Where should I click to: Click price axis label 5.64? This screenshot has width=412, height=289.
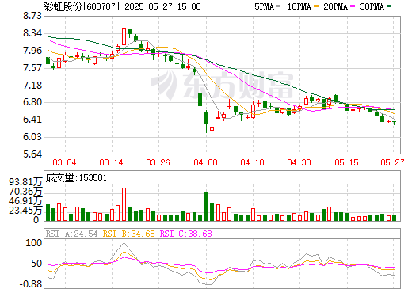(x=32, y=154)
